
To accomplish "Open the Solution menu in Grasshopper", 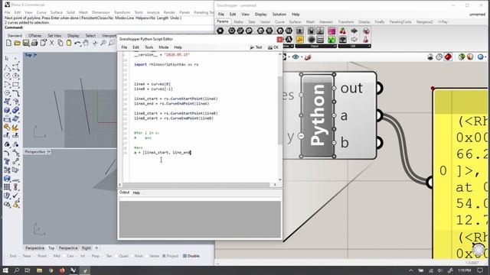I will [279, 14].
